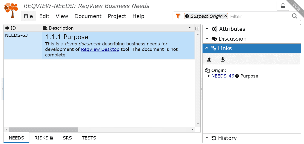
Task: Select the Suspect Origin filter chip
Action: pos(206,16)
